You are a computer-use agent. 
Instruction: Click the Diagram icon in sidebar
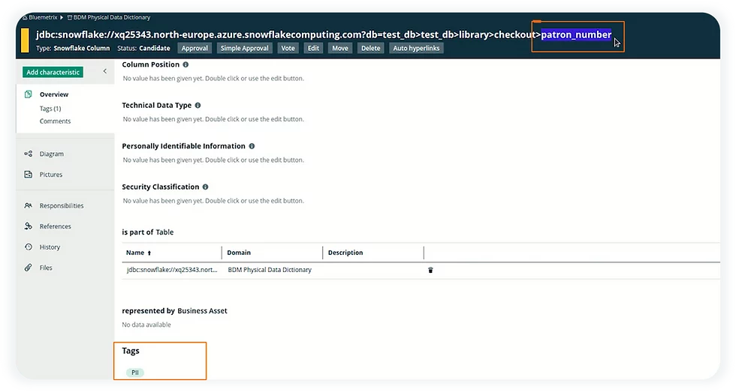[x=29, y=154]
